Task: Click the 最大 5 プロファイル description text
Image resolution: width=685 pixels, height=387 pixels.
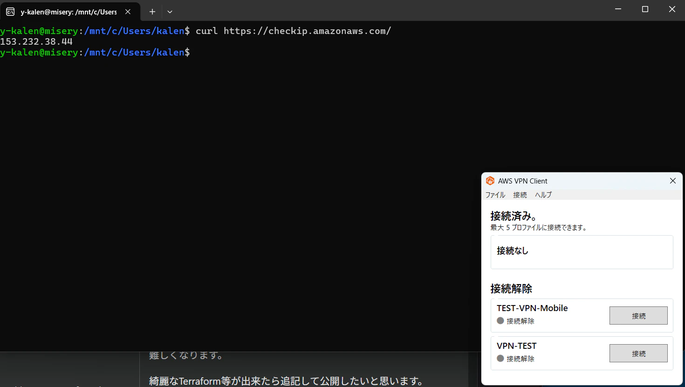Action: pos(539,228)
